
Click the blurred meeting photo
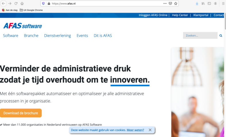[198, 92]
